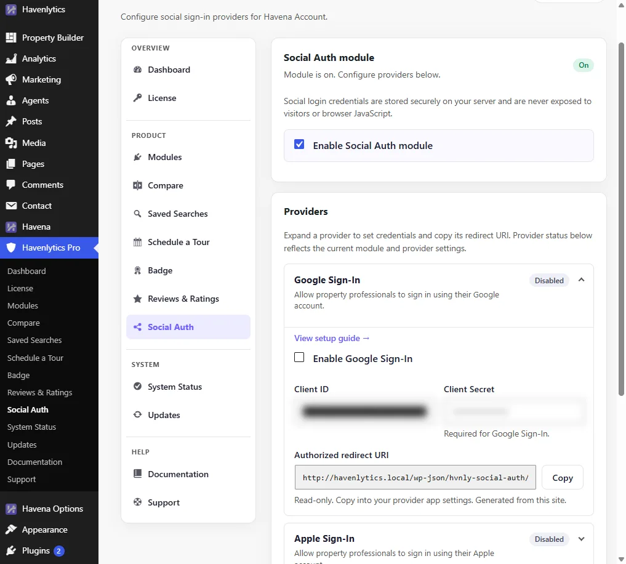The height and width of the screenshot is (564, 626).
Task: Click the Google Sign-In Disabled badge
Action: (x=549, y=280)
